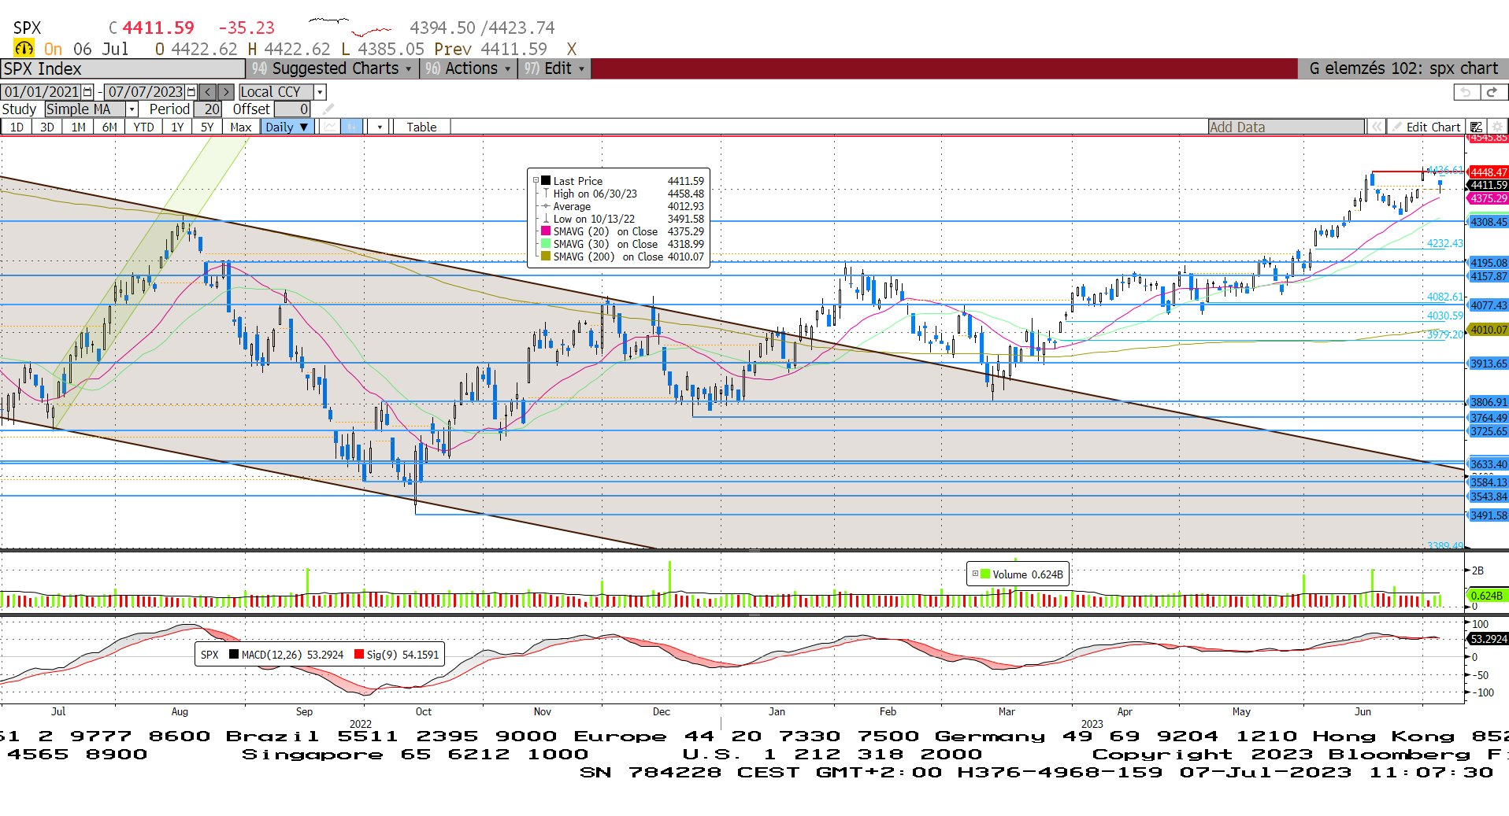Step to previous date range with left arrow
The image size is (1509, 816).
pyautogui.click(x=208, y=92)
